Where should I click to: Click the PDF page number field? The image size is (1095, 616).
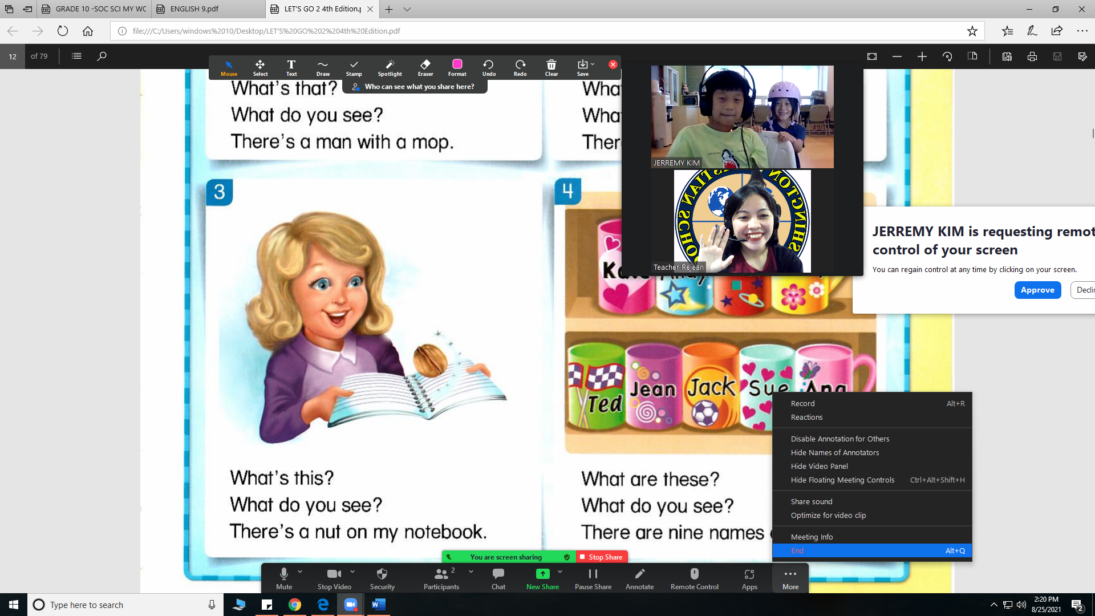13,56
